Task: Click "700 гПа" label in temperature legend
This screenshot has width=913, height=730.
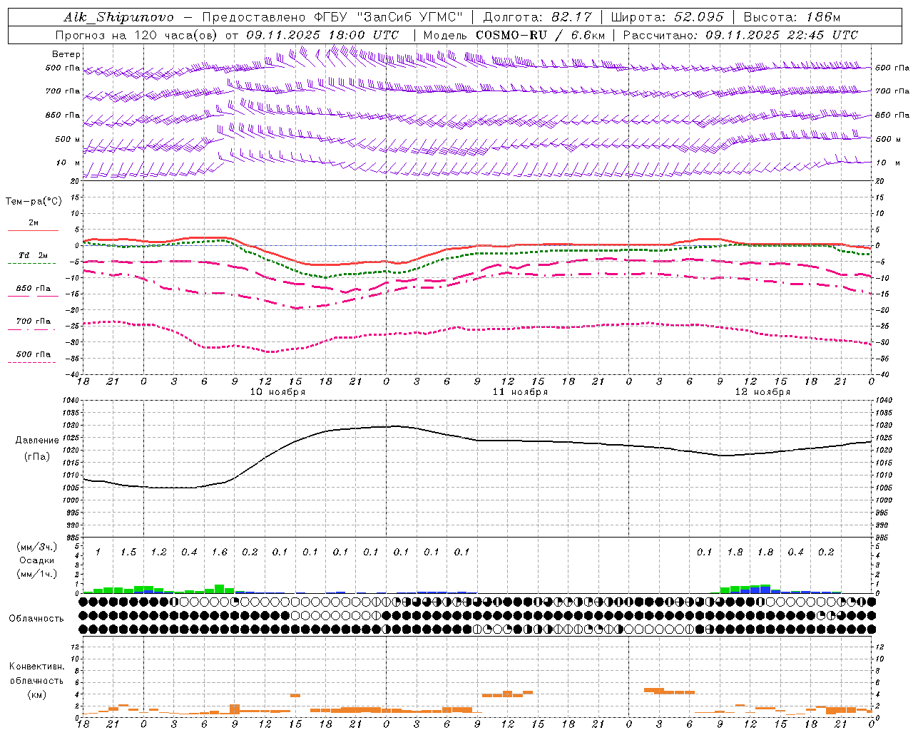Action: pyautogui.click(x=34, y=322)
